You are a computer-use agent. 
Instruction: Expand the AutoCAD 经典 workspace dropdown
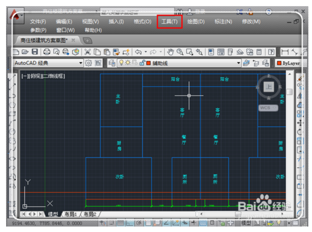(80, 63)
